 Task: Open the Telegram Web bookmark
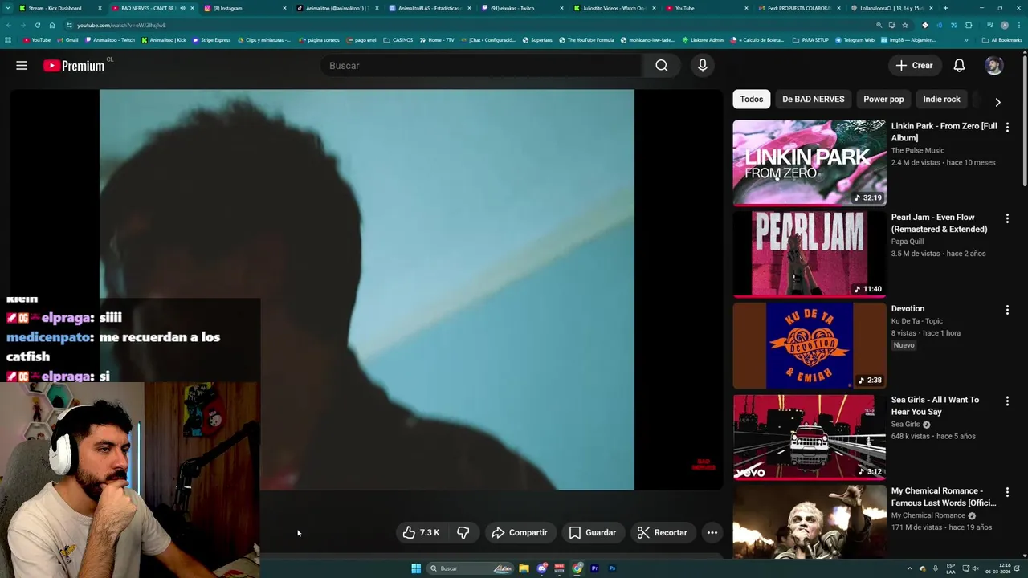pos(855,40)
